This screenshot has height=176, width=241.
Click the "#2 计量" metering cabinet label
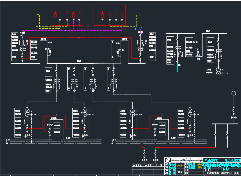click(x=124, y=39)
